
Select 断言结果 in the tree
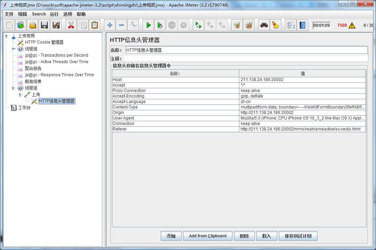pyautogui.click(x=33, y=82)
